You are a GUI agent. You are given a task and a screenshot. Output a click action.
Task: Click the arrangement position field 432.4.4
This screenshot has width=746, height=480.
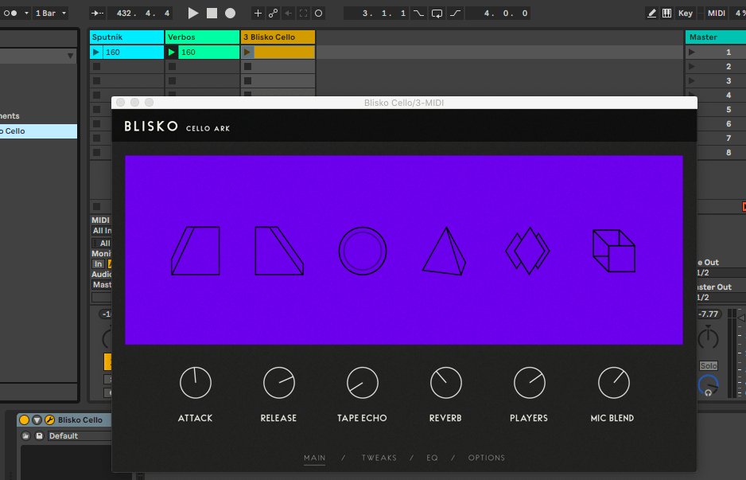coord(139,14)
